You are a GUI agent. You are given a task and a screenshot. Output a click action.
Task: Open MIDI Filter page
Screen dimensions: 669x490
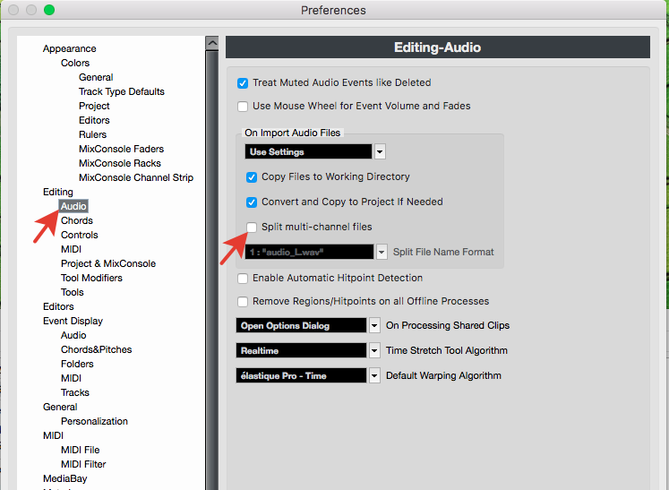(83, 464)
